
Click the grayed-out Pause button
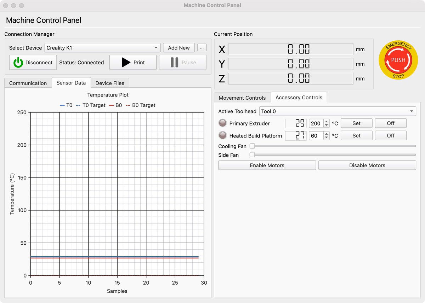(x=183, y=62)
